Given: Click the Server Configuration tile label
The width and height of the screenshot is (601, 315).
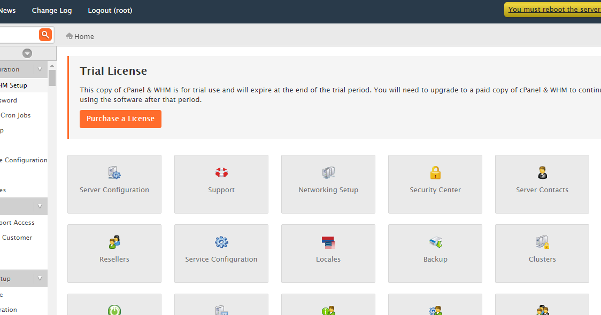Looking at the screenshot, I should click(x=114, y=190).
